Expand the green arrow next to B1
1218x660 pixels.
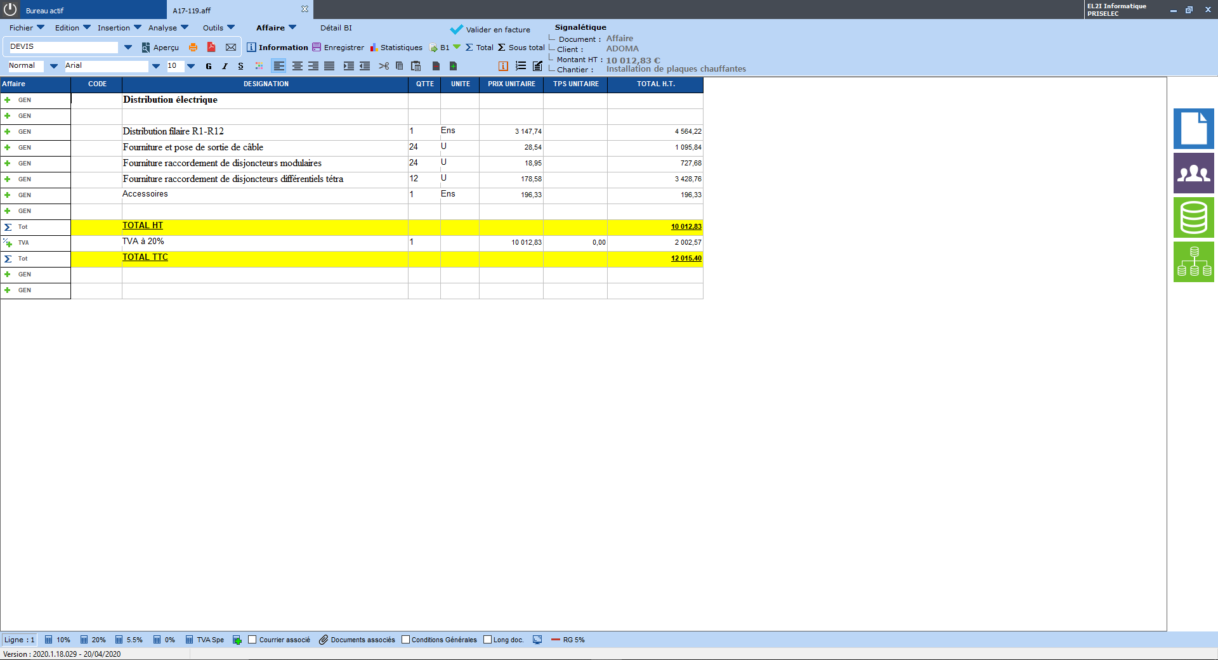pyautogui.click(x=457, y=47)
